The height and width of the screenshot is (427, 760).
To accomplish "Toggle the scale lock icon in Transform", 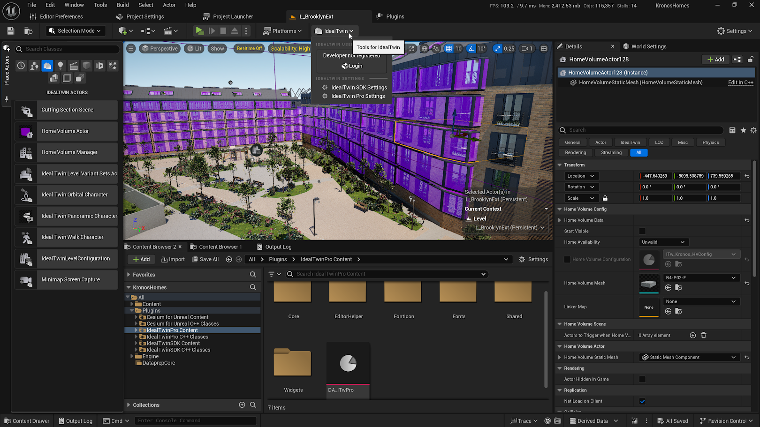I will point(605,198).
